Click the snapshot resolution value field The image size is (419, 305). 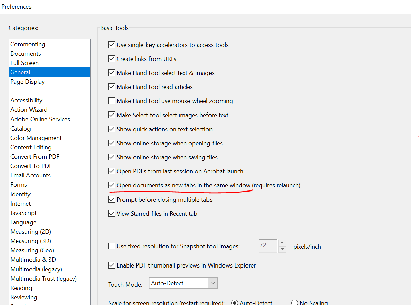(267, 246)
